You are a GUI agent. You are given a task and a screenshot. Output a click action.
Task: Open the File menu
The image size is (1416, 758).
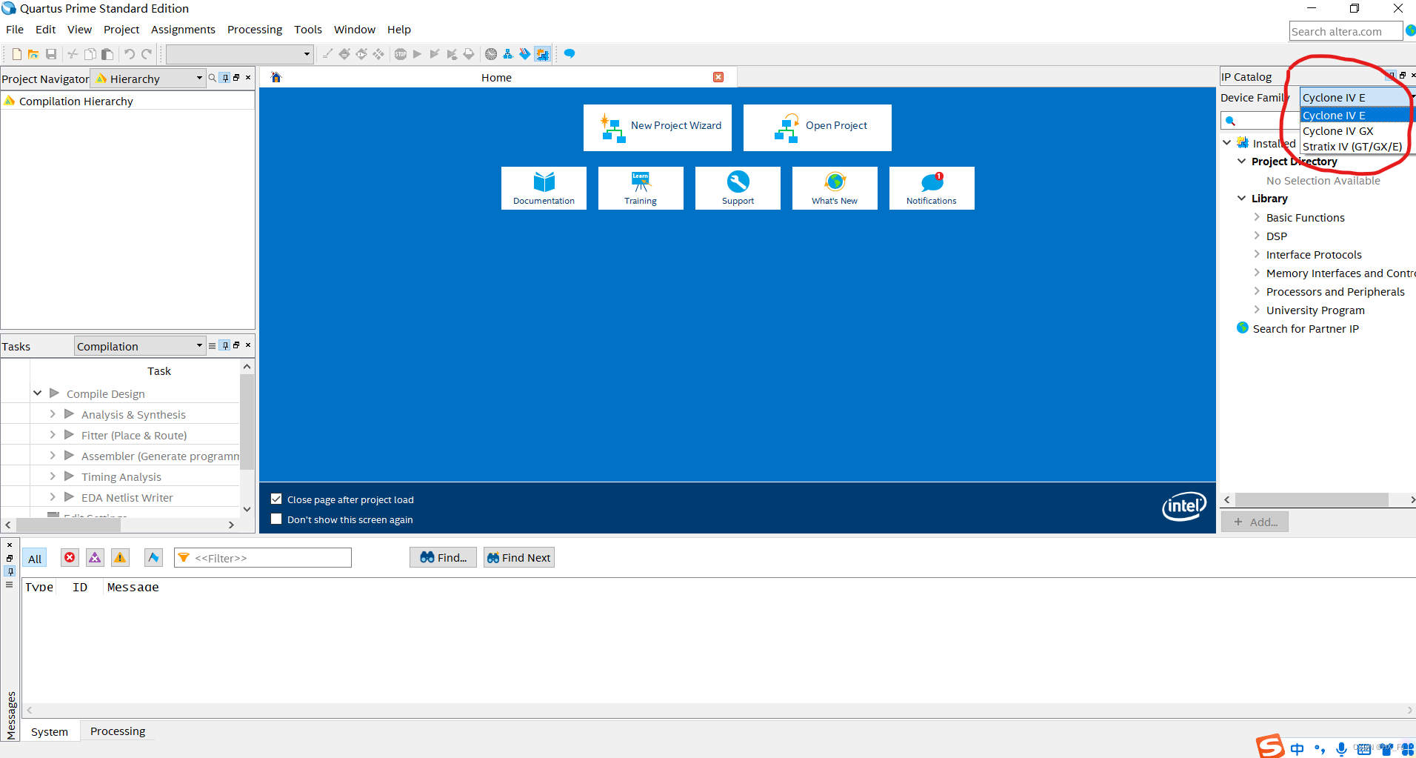[15, 30]
